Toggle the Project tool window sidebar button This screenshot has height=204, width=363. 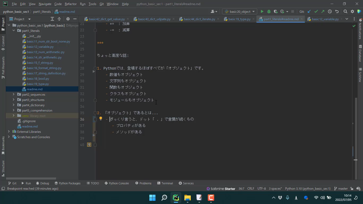[x=3, y=24]
